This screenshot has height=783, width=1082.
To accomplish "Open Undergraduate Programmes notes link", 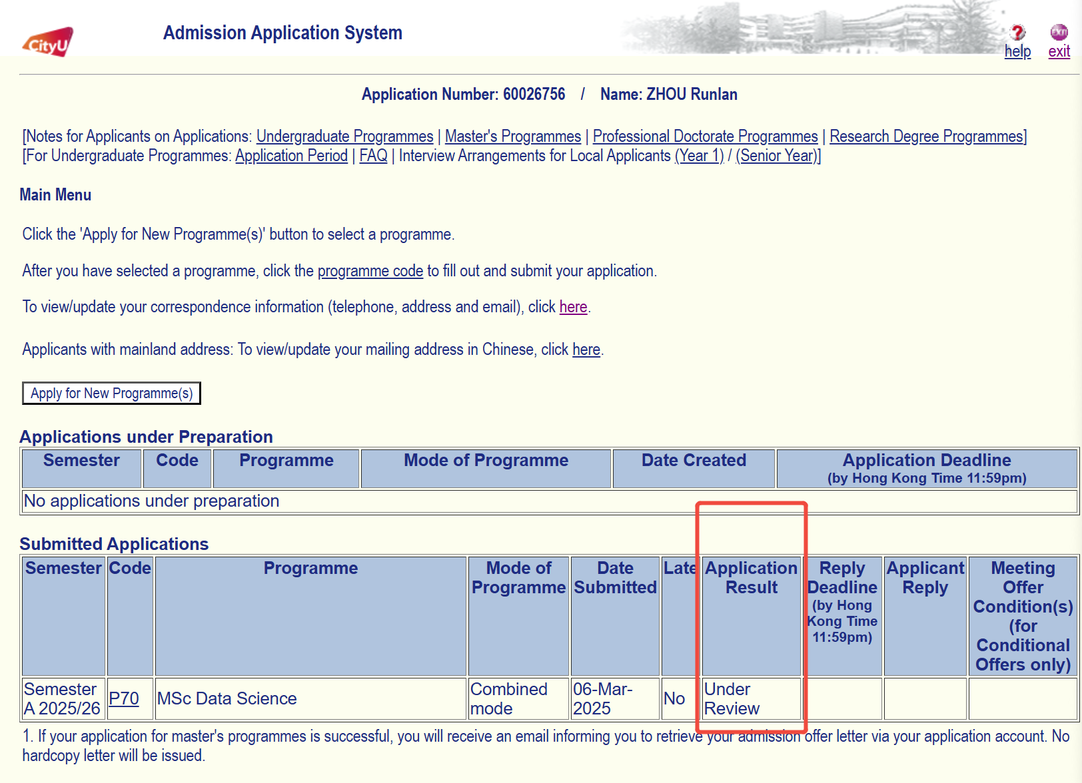I will [344, 136].
